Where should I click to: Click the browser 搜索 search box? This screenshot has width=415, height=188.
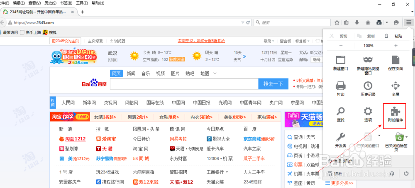pyautogui.click(x=292, y=22)
